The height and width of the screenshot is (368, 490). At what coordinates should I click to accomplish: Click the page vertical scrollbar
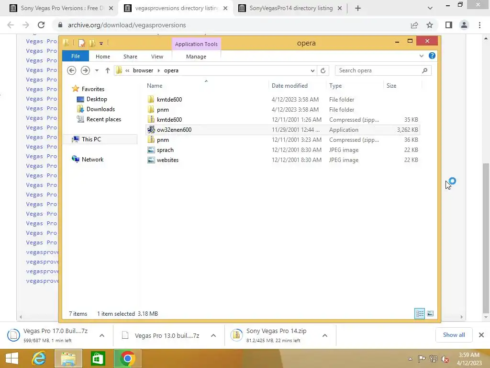(x=486, y=239)
